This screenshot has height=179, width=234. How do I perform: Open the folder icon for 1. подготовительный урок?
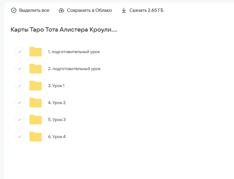click(x=36, y=52)
